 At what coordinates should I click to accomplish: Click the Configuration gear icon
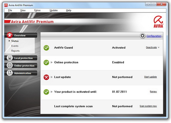tap(142, 36)
